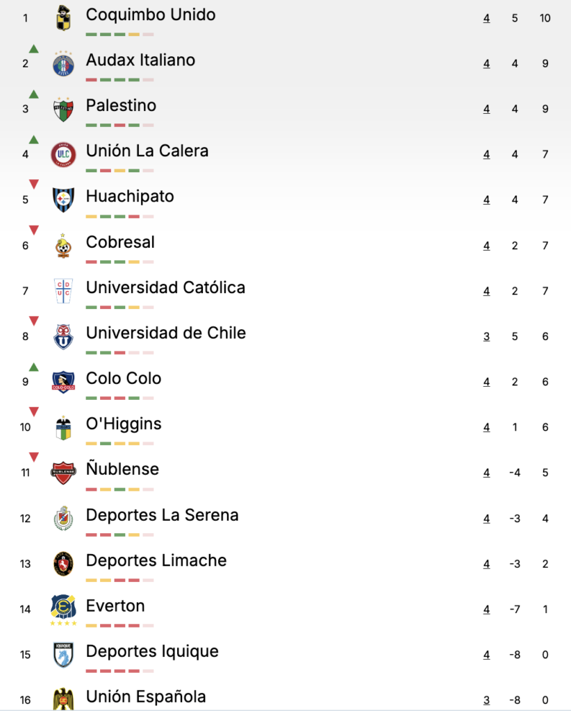Click Everton's recent form result bars
Image resolution: width=571 pixels, height=711 pixels.
click(x=119, y=626)
